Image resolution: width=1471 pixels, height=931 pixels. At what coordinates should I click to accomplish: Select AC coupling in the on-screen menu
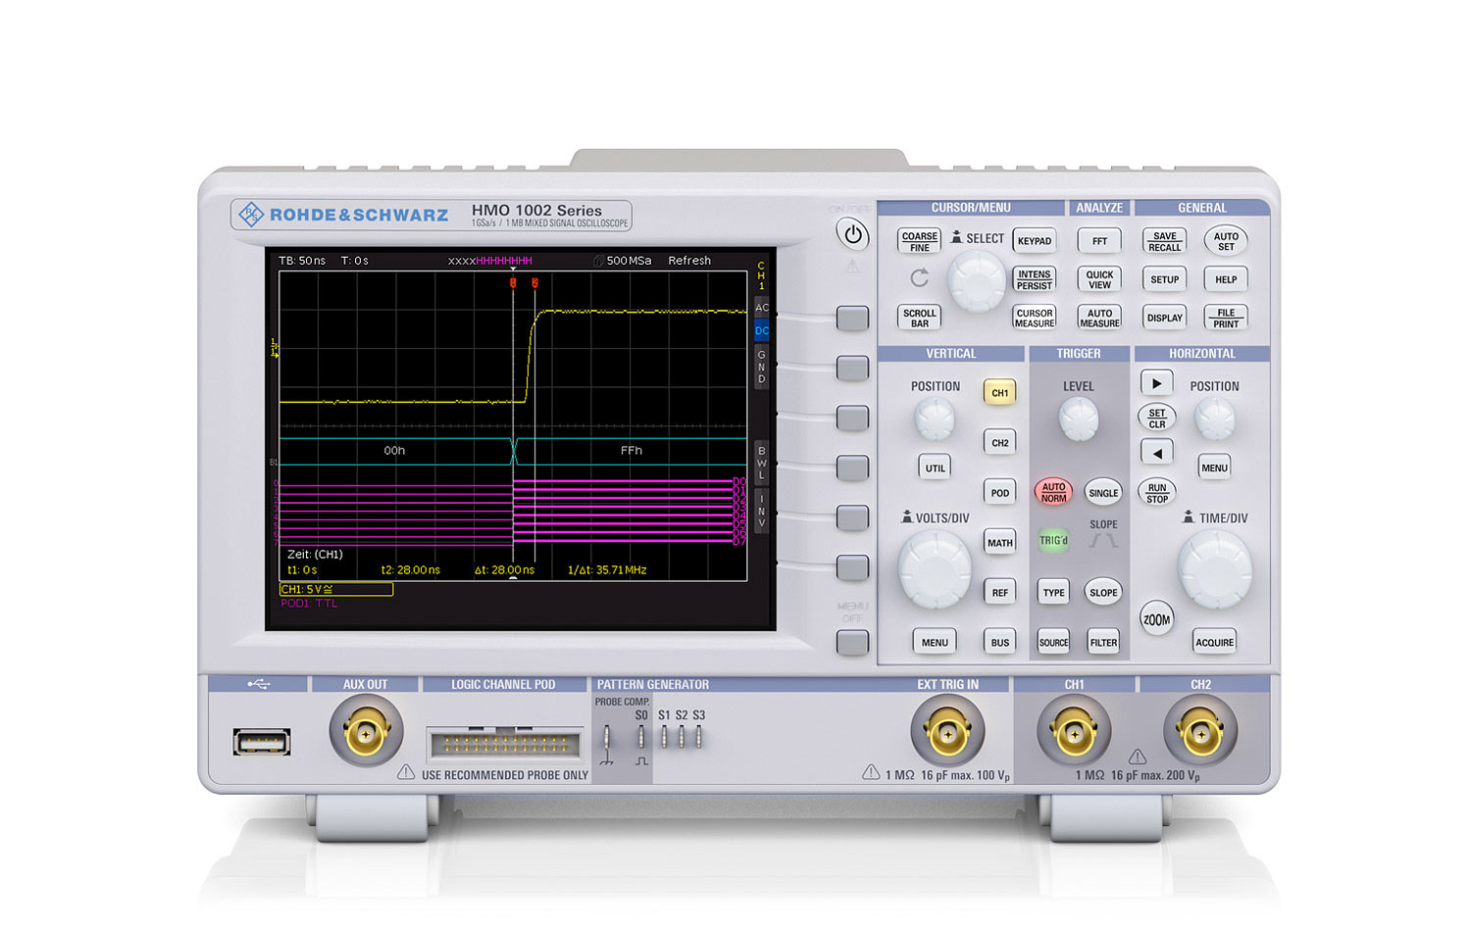tap(762, 308)
